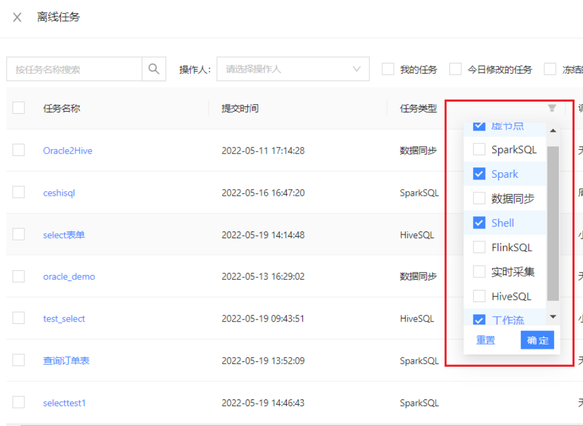This screenshot has height=426, width=583.
Task: Open the 查询订单表 task link
Action: [67, 360]
